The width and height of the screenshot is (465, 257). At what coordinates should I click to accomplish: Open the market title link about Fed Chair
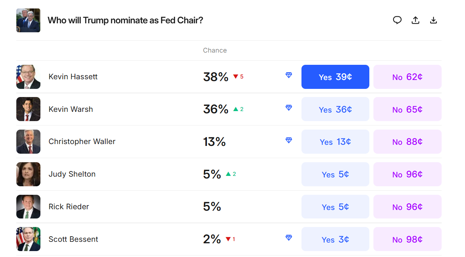(x=125, y=20)
